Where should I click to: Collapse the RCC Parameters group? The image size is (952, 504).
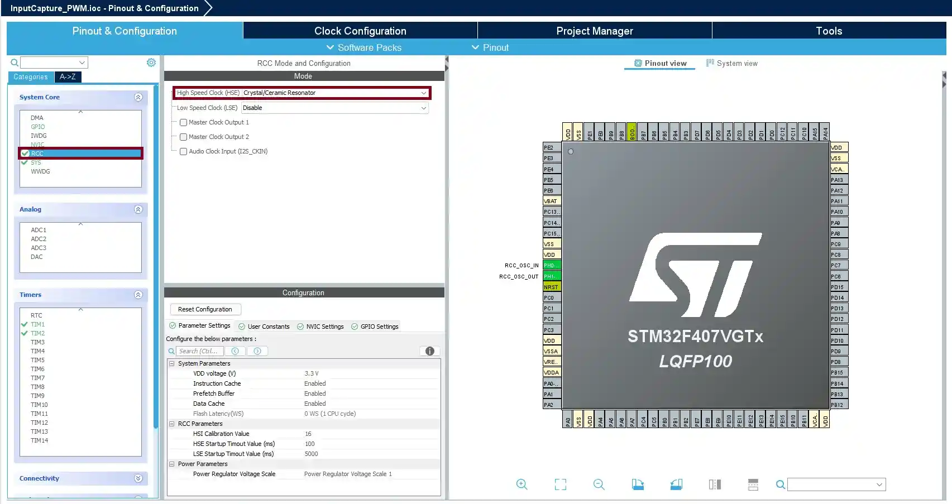(x=172, y=424)
